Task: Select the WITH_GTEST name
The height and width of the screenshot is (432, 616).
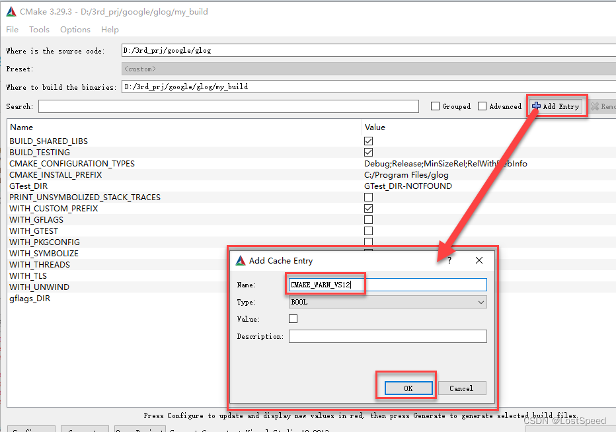Action: [34, 231]
